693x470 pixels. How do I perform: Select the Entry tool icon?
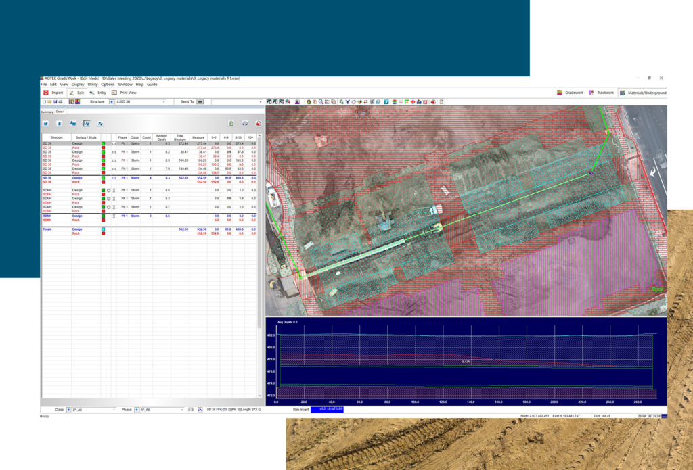(91, 93)
